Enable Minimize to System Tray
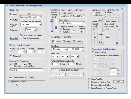 (89, 82)
